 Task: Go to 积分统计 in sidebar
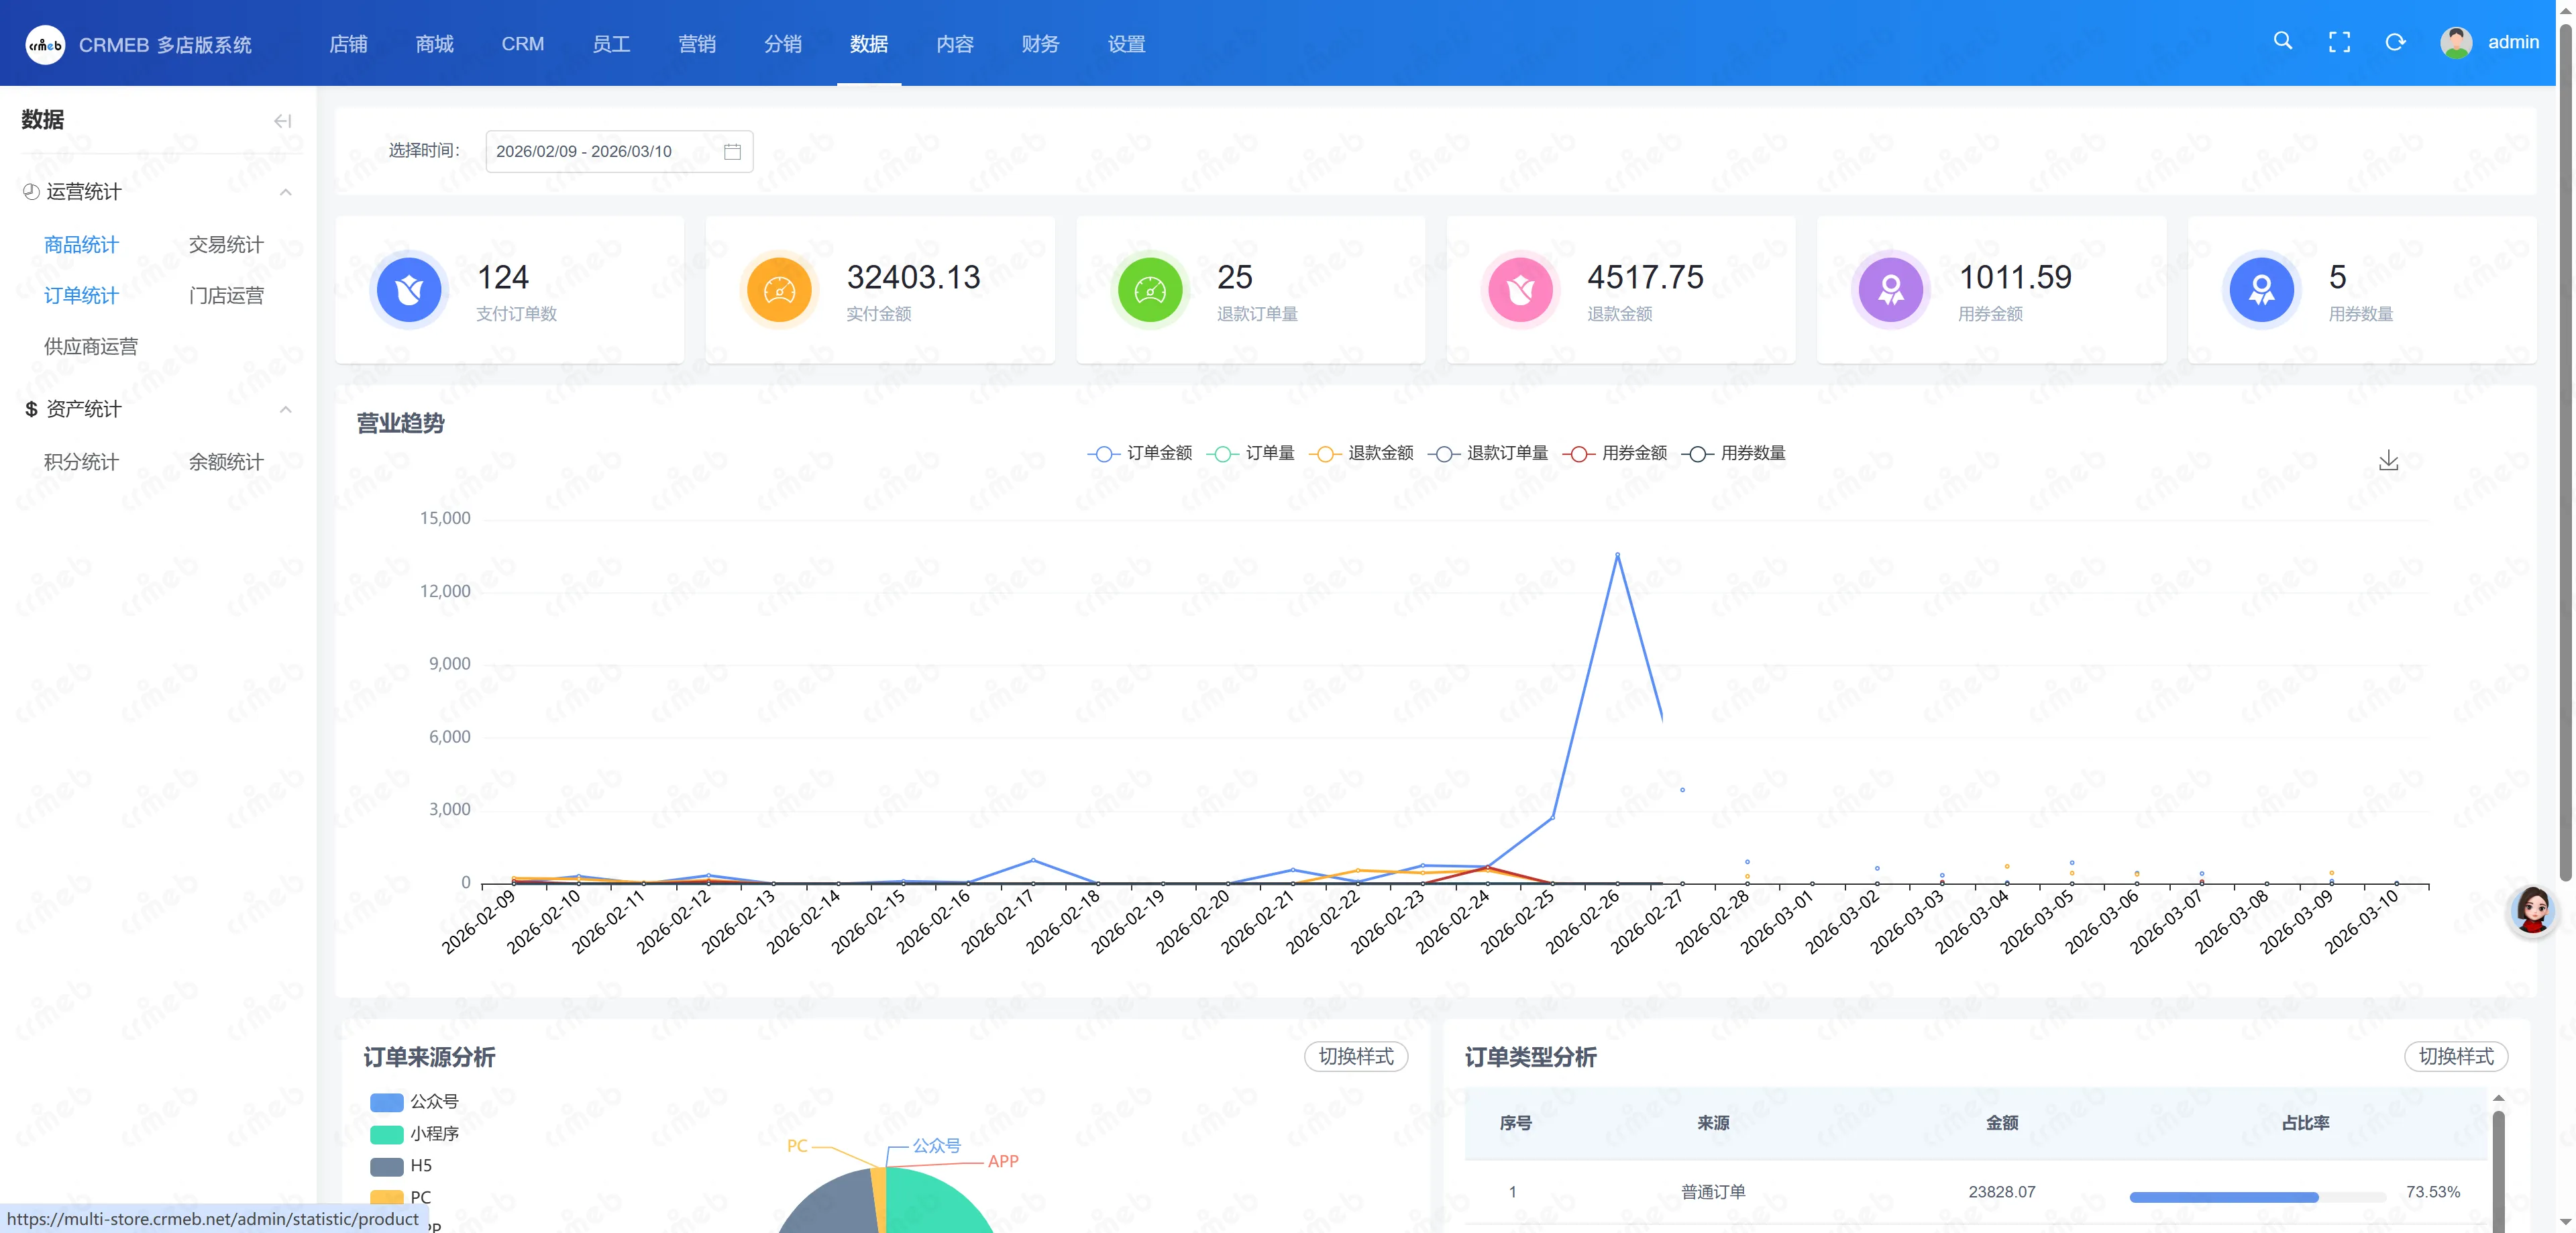pos(81,462)
